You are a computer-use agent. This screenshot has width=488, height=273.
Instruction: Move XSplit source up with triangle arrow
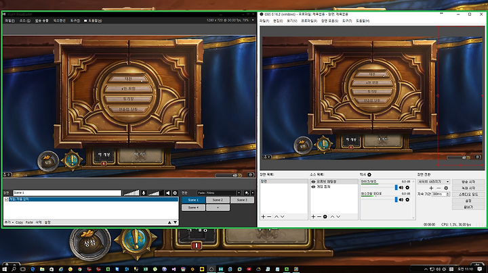point(169,222)
